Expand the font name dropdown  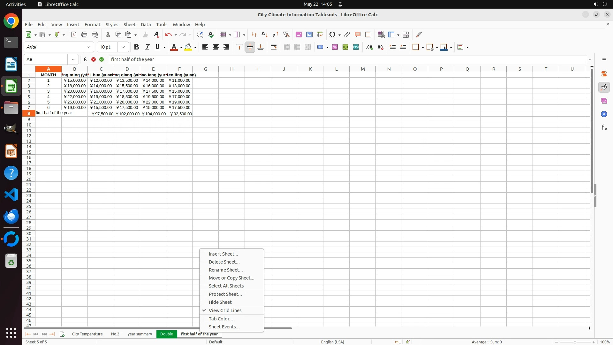click(88, 47)
